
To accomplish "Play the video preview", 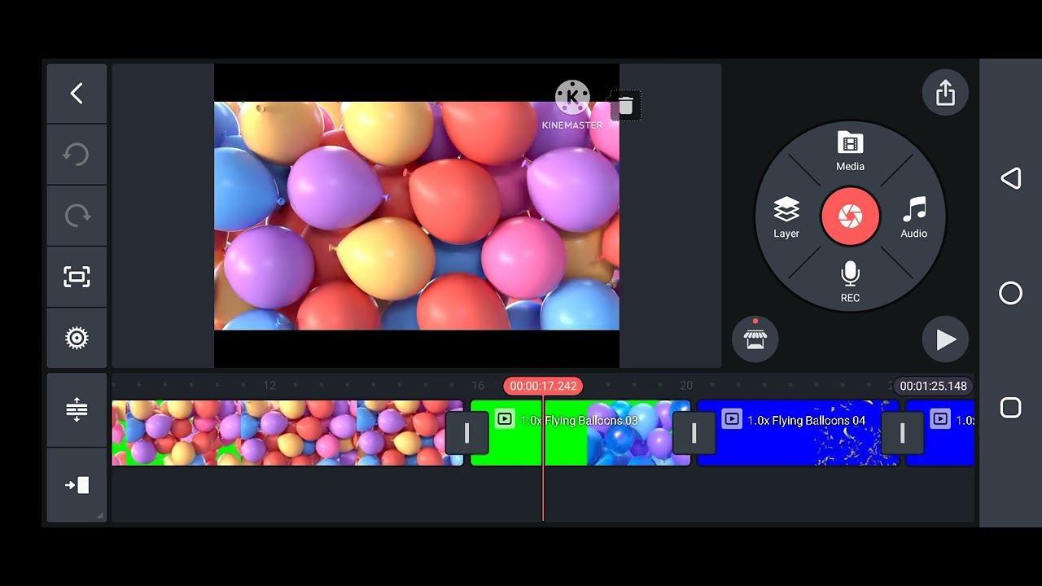I will [945, 339].
